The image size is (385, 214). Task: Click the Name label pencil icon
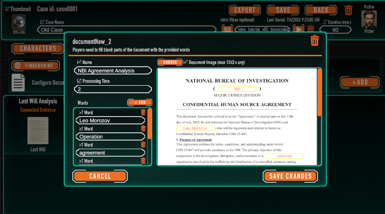pyautogui.click(x=79, y=62)
